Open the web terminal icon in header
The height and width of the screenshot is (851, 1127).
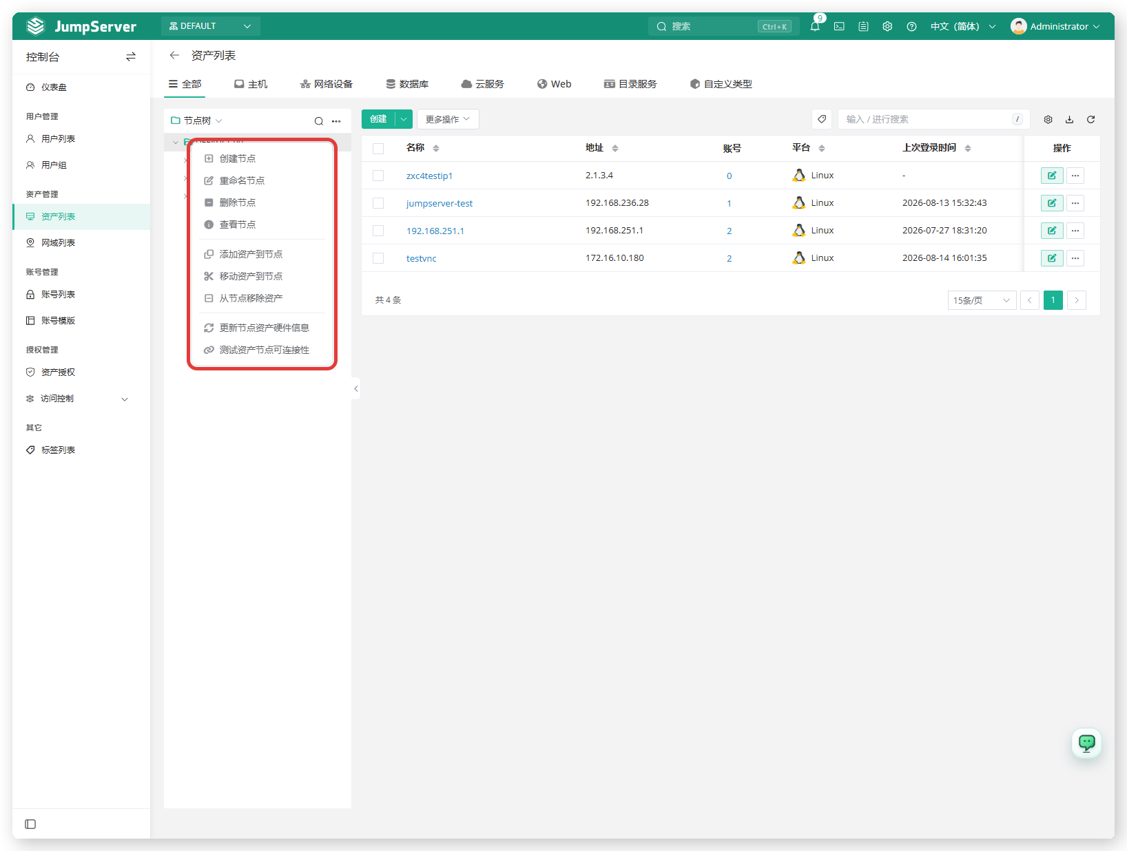point(839,26)
